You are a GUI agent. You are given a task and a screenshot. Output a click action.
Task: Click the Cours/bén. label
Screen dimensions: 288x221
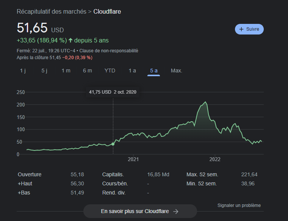tap(115, 183)
